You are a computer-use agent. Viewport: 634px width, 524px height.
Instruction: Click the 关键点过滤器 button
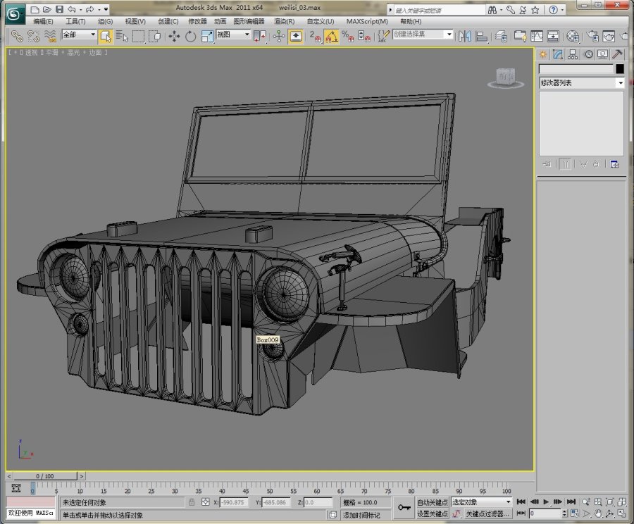(487, 514)
